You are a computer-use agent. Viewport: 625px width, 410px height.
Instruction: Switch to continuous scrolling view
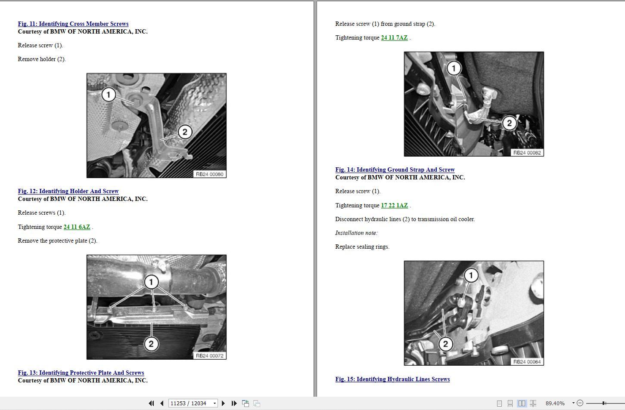pyautogui.click(x=510, y=403)
